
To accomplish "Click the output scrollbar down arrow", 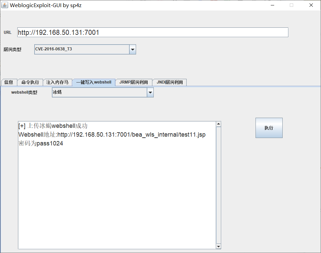I will pos(219,247).
